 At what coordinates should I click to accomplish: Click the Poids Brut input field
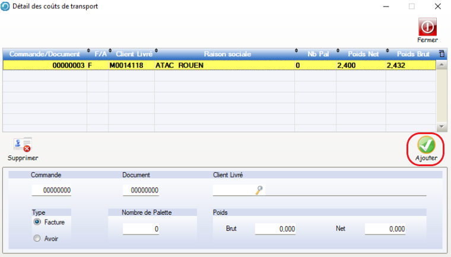(x=275, y=229)
